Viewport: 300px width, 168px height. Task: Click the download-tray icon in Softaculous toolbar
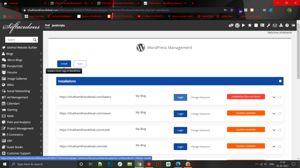point(281,25)
